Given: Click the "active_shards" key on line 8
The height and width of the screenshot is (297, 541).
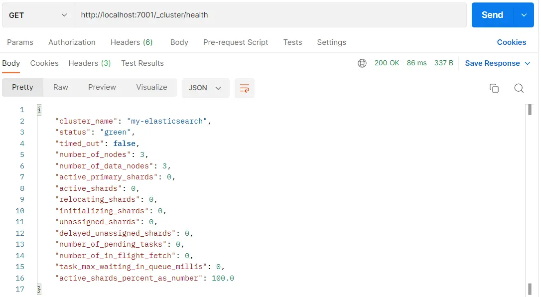Looking at the screenshot, I should click(89, 188).
